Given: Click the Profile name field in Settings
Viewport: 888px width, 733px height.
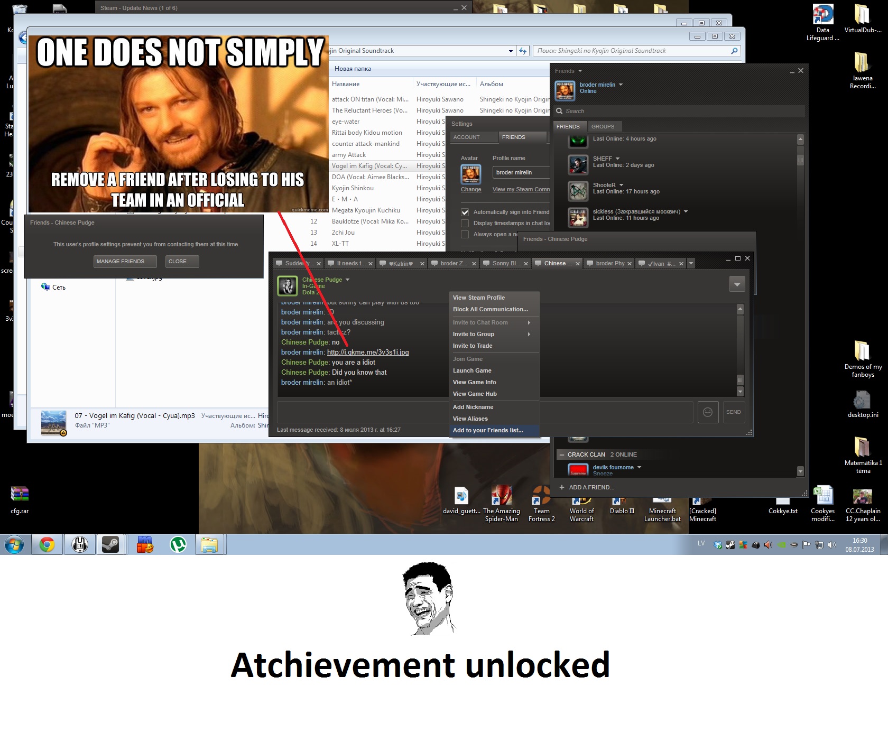Looking at the screenshot, I should click(521, 172).
